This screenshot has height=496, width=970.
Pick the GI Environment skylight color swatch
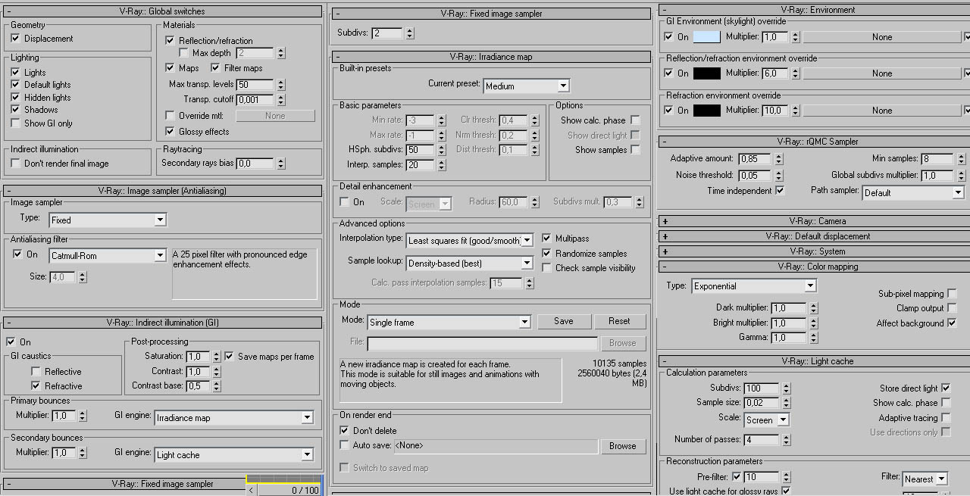tap(706, 37)
